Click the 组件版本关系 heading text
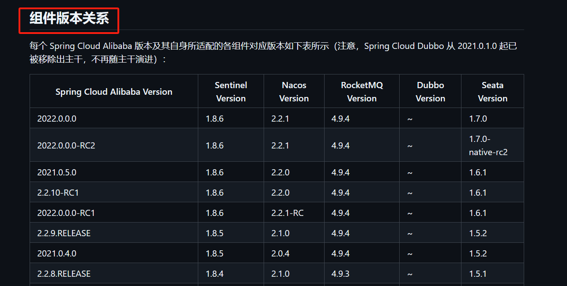Image resolution: width=567 pixels, height=286 pixels. (x=69, y=19)
